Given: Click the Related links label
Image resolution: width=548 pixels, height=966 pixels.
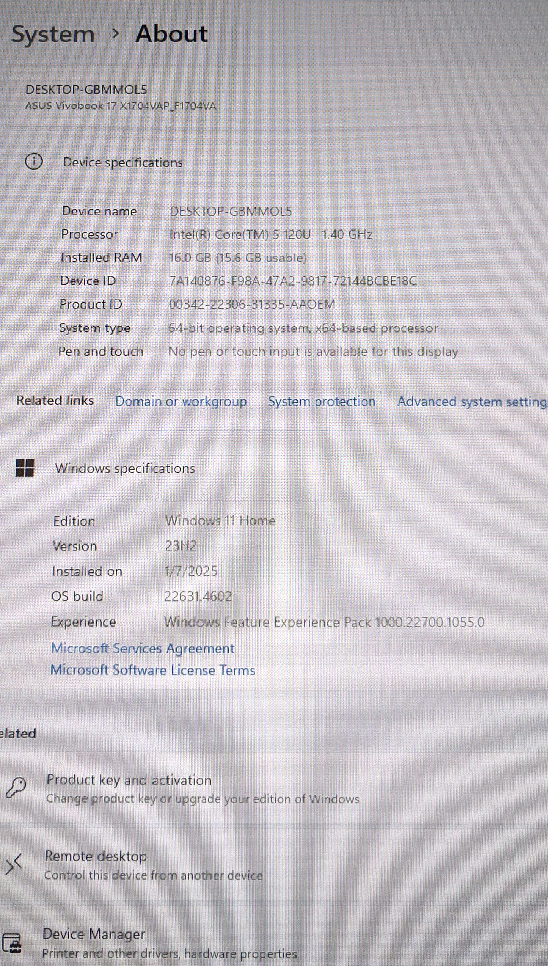Looking at the screenshot, I should click(x=55, y=401).
